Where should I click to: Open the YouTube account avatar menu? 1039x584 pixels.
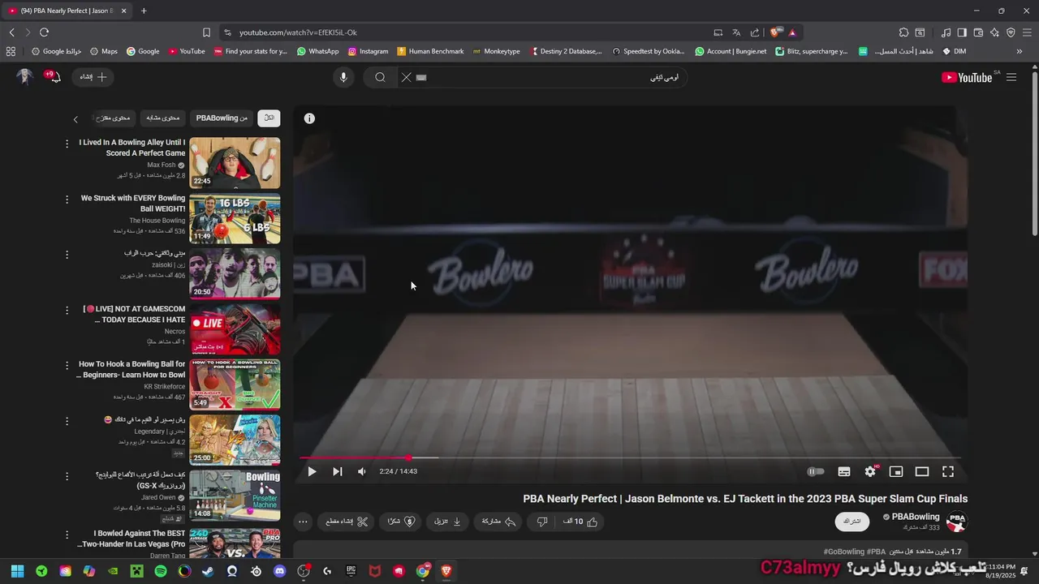[25, 77]
